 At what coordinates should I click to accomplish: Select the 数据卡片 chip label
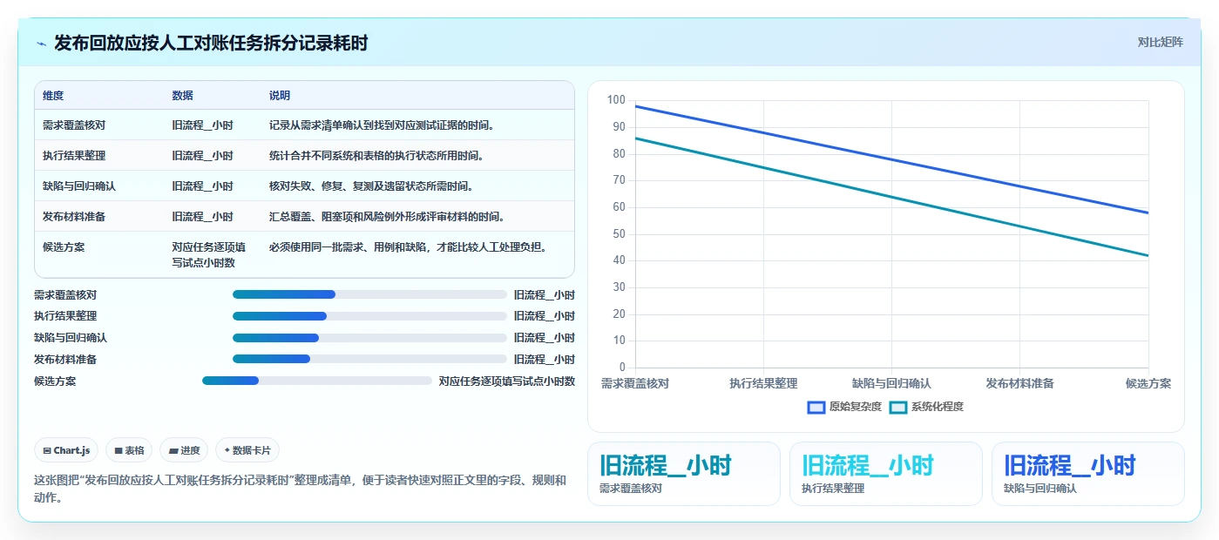click(x=252, y=450)
